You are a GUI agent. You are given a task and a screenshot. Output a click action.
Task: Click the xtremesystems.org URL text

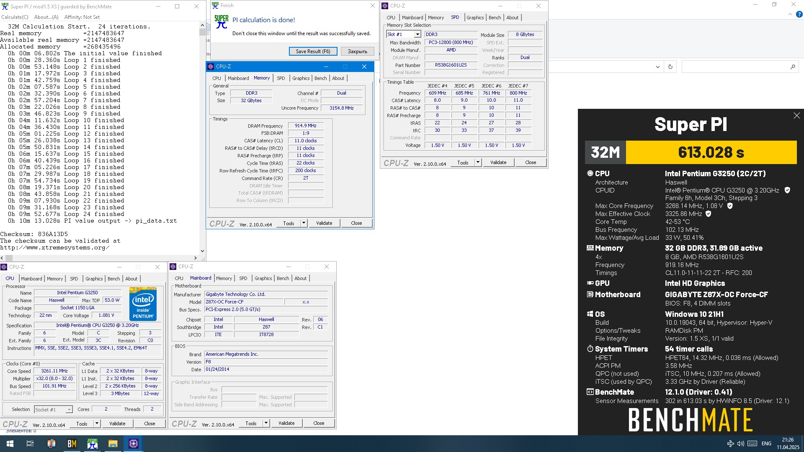pos(55,247)
